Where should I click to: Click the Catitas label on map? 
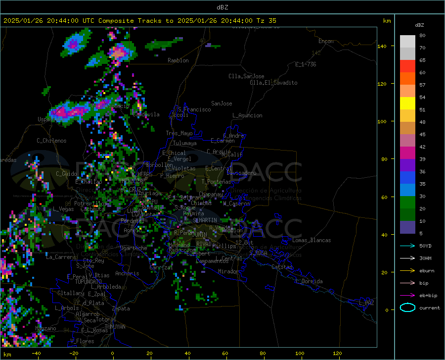tap(282, 267)
